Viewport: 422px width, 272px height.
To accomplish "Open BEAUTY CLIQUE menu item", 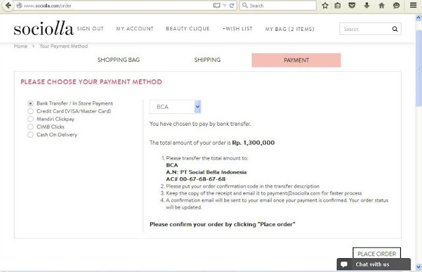I will click(187, 29).
